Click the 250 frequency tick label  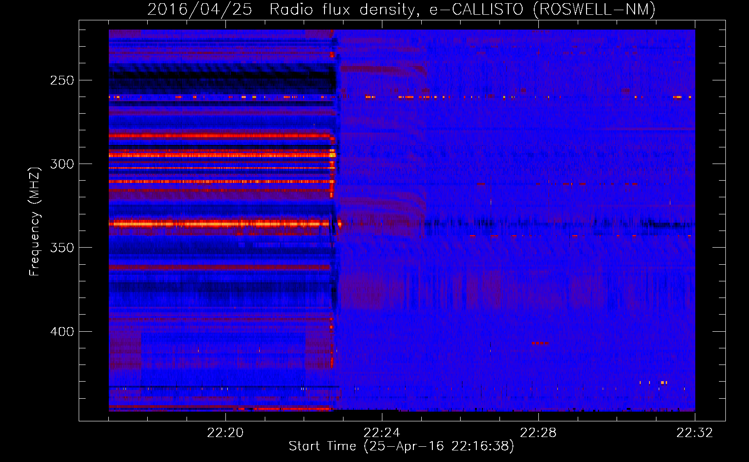pos(62,80)
